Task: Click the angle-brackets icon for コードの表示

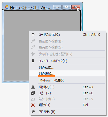Action: (x=33, y=34)
